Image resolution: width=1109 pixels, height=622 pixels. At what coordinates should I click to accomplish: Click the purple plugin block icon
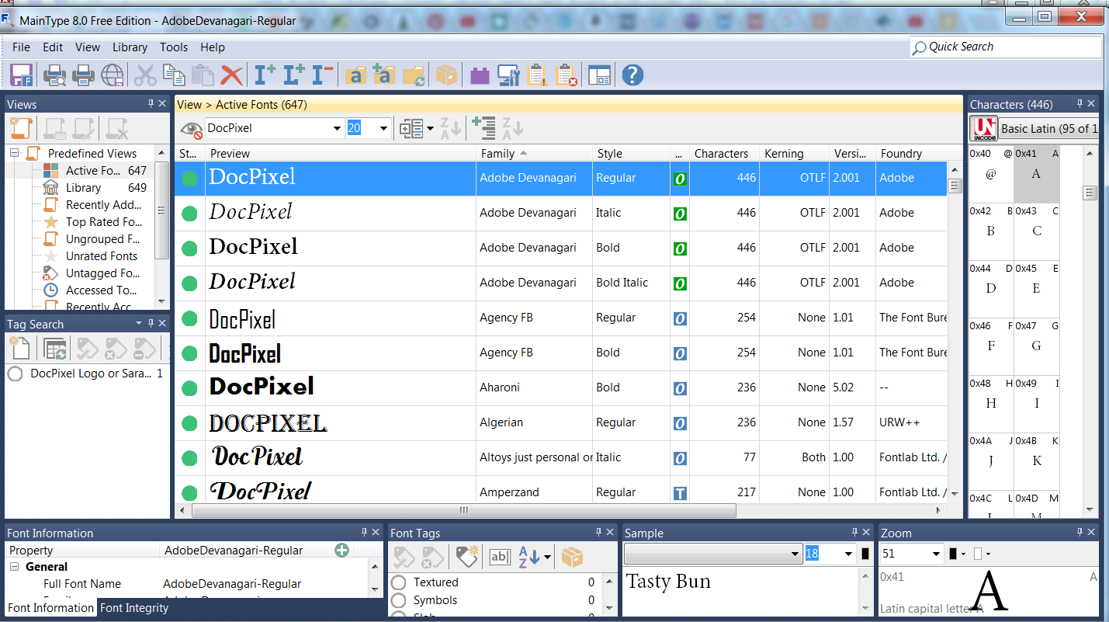point(480,75)
